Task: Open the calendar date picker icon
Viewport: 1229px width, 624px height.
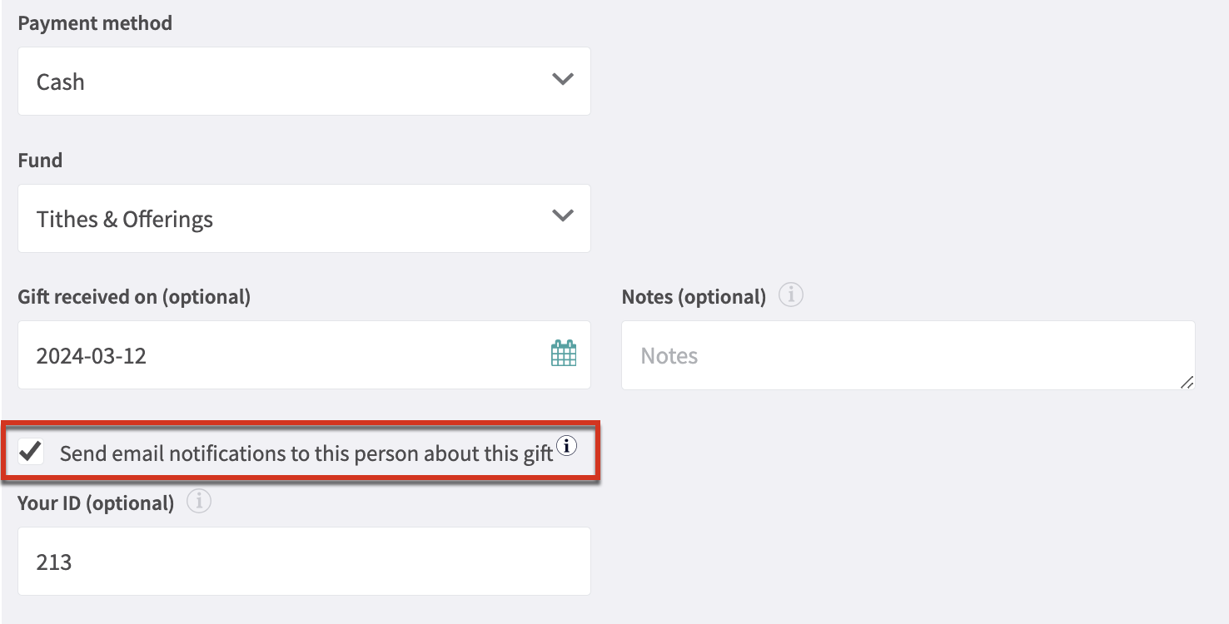Action: click(564, 354)
